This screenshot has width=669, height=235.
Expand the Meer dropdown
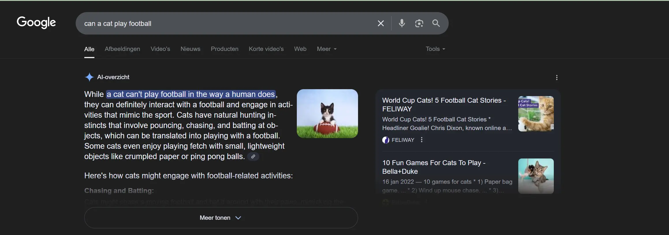tap(327, 49)
